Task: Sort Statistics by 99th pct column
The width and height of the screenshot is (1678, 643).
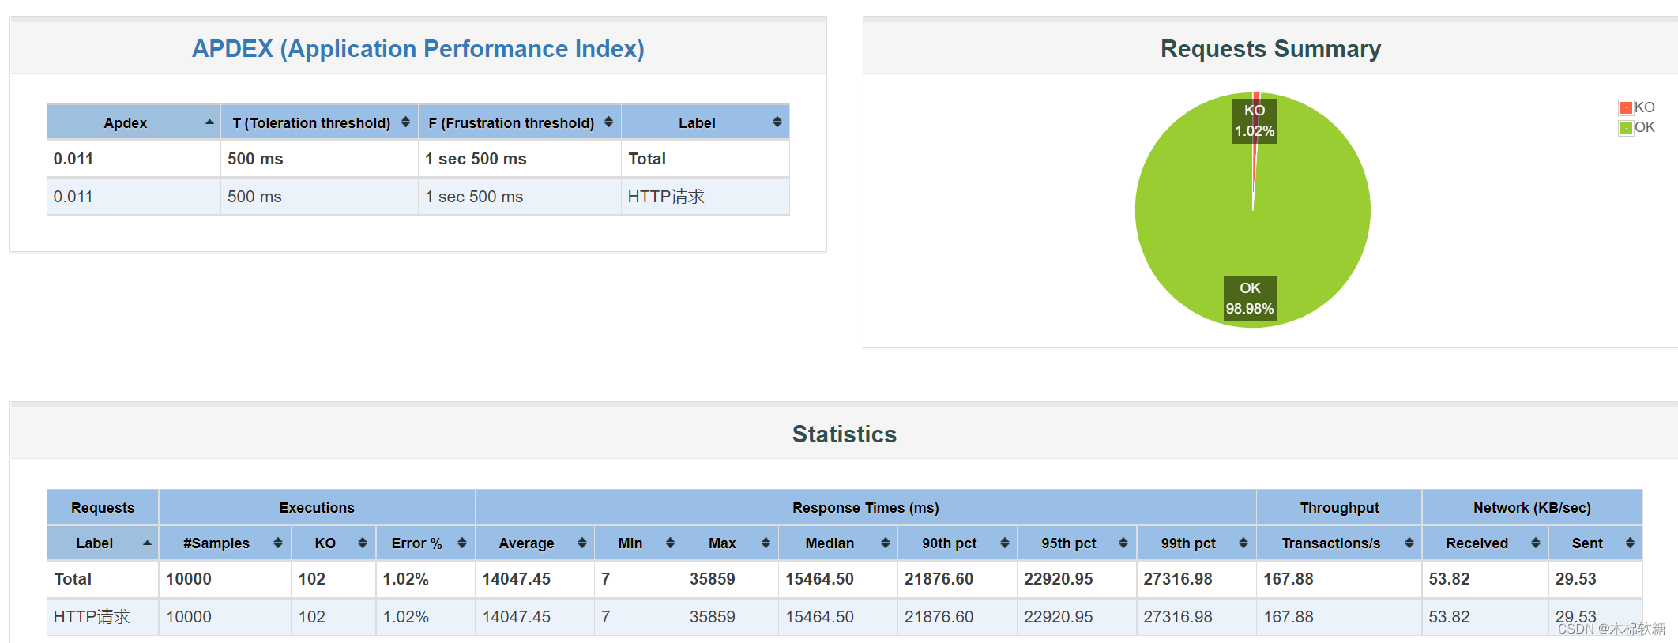Action: [x=1196, y=543]
